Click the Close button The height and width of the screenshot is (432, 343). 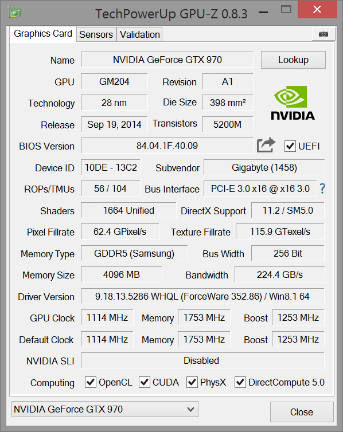(302, 412)
